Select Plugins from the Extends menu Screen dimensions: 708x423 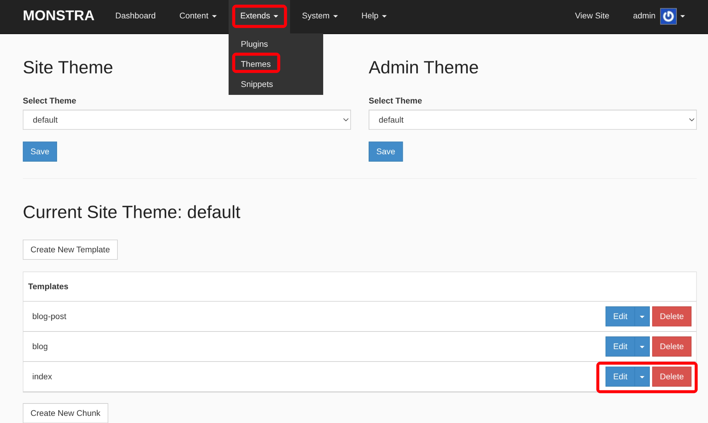(x=254, y=44)
